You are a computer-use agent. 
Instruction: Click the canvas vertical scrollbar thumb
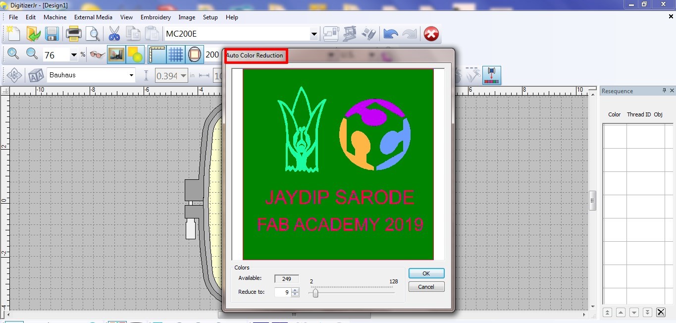click(x=593, y=201)
